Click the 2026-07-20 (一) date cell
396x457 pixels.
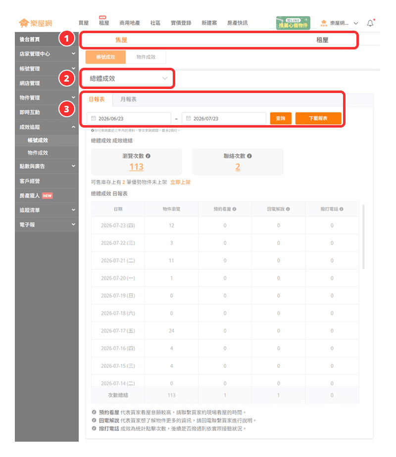coord(118,278)
